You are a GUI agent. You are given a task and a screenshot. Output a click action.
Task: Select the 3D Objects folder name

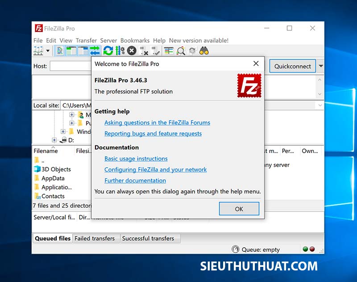[x=56, y=169]
